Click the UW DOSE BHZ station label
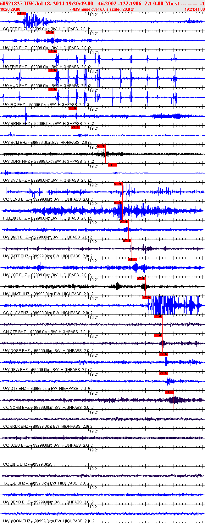The image size is (205, 523). [x=16, y=351]
